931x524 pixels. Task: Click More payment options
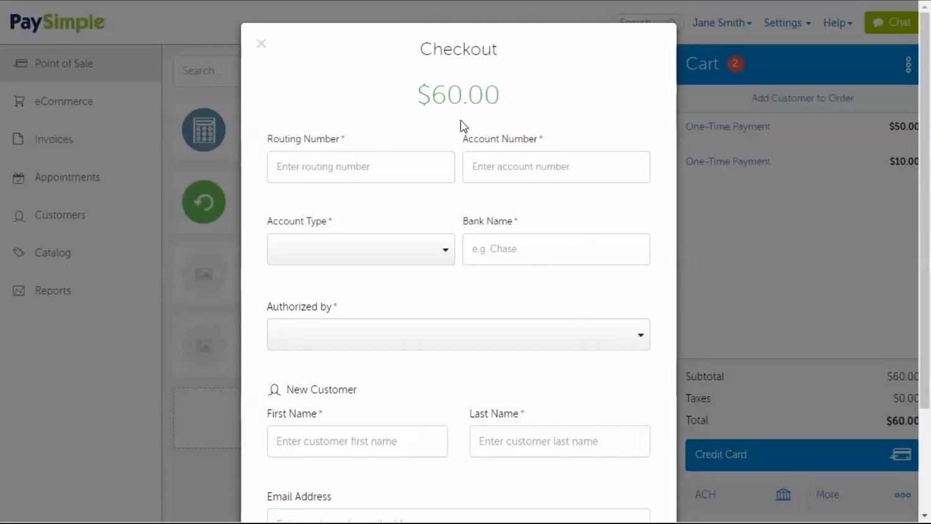click(827, 494)
